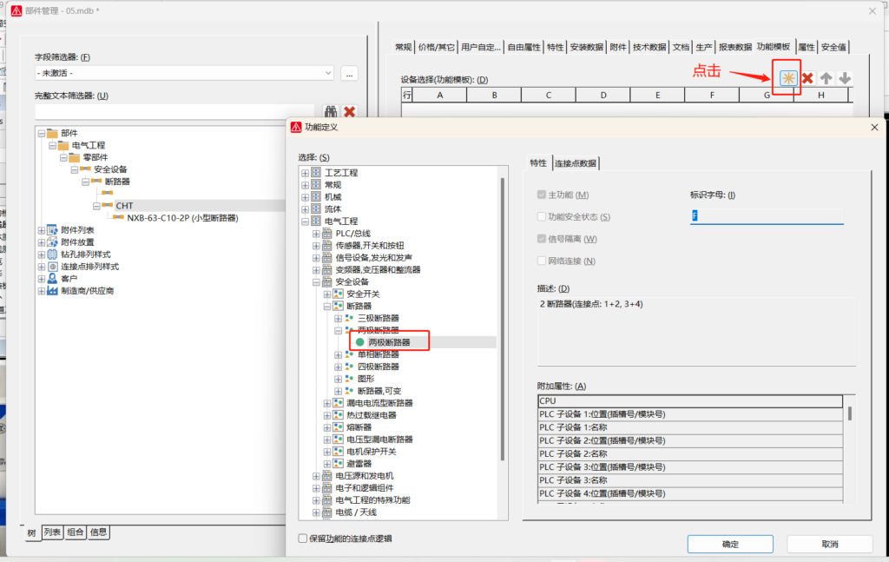Switch to the 连接点数据 tab
The height and width of the screenshot is (562, 889).
576,163
